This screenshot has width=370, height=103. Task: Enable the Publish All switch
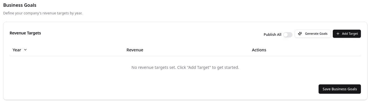click(x=288, y=35)
